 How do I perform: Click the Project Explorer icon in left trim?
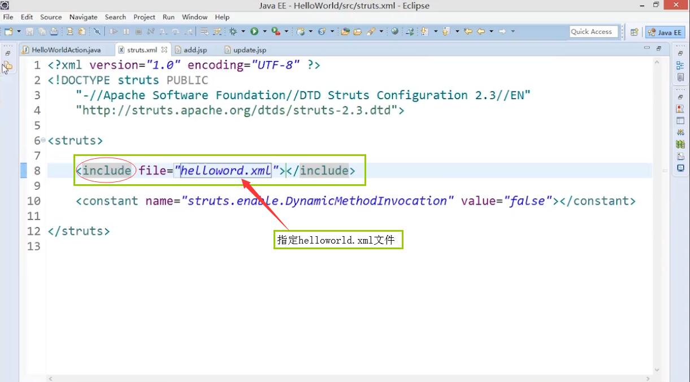(8, 66)
